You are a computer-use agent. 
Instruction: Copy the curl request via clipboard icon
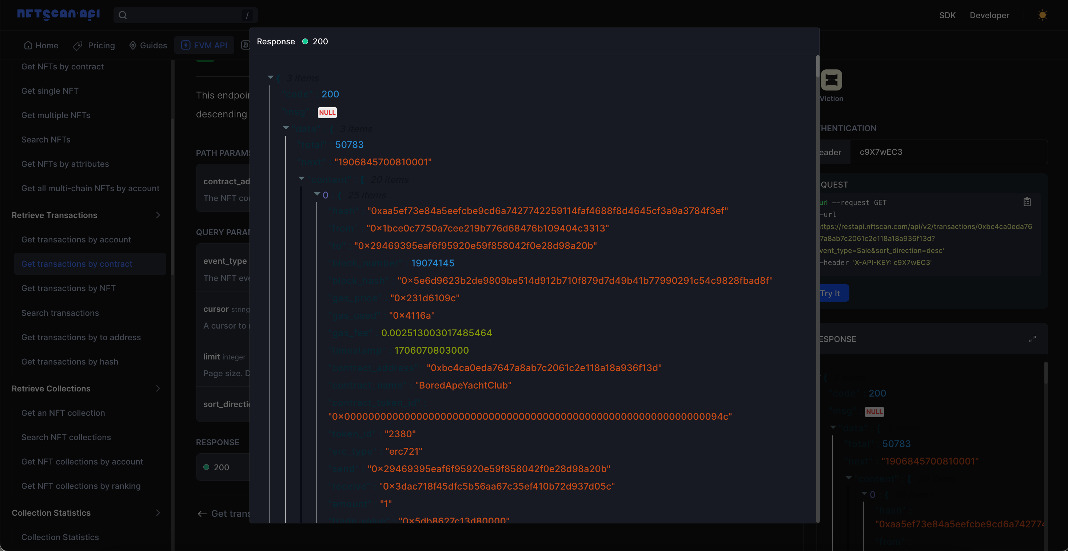point(1027,202)
